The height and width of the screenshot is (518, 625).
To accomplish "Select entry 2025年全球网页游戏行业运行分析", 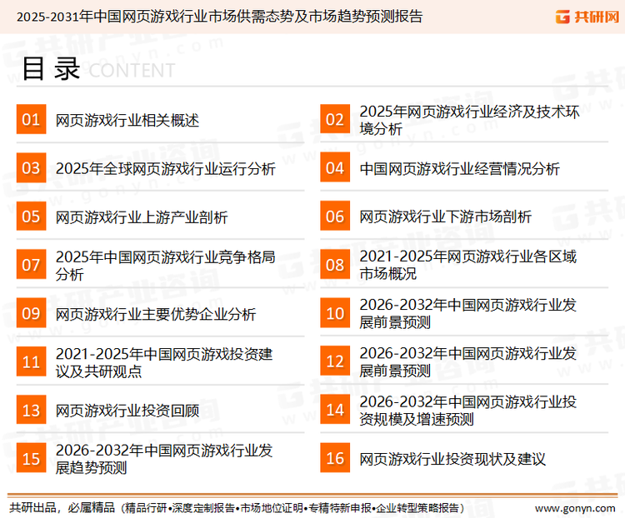I will [166, 168].
